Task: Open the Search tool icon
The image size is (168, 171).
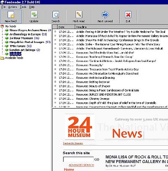Action: 56,15
